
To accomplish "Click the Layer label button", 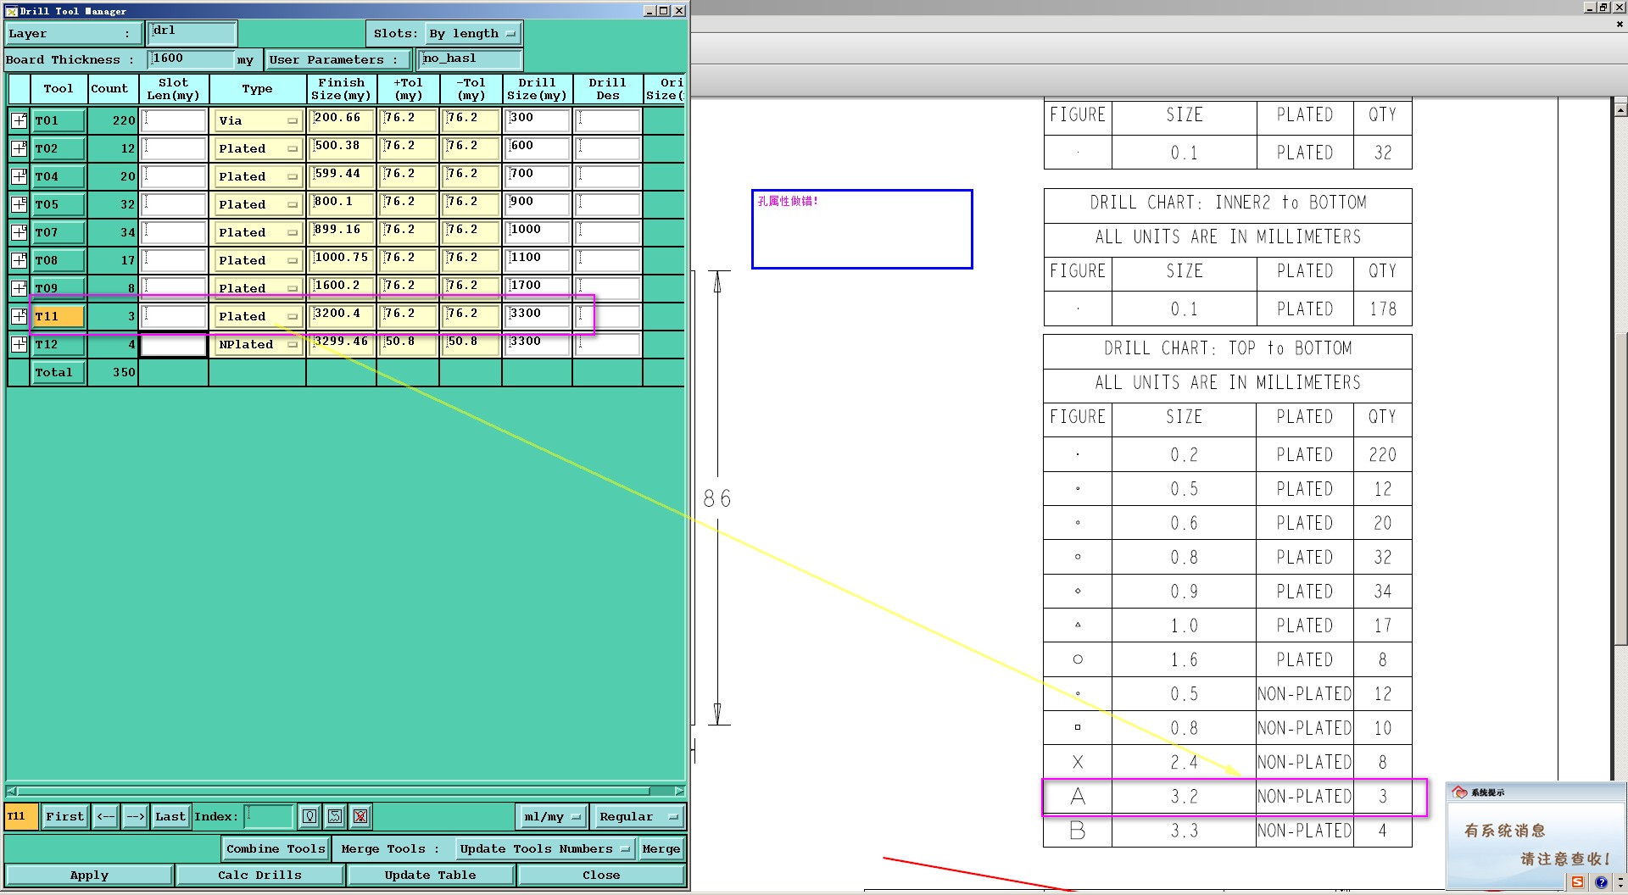I will 74,34.
